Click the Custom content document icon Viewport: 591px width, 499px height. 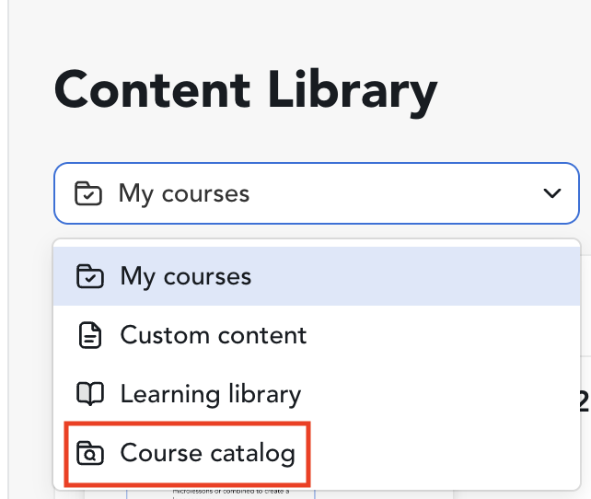[89, 335]
